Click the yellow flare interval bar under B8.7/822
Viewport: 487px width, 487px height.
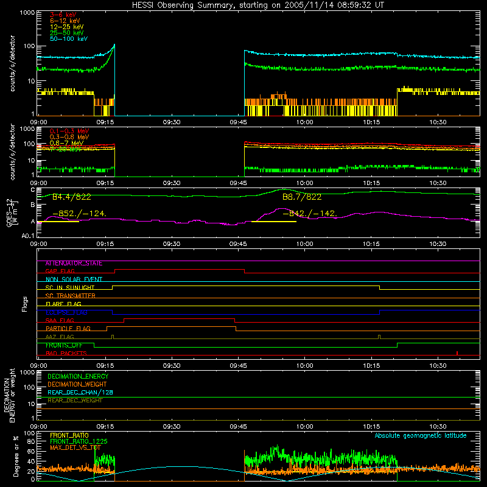click(x=273, y=222)
